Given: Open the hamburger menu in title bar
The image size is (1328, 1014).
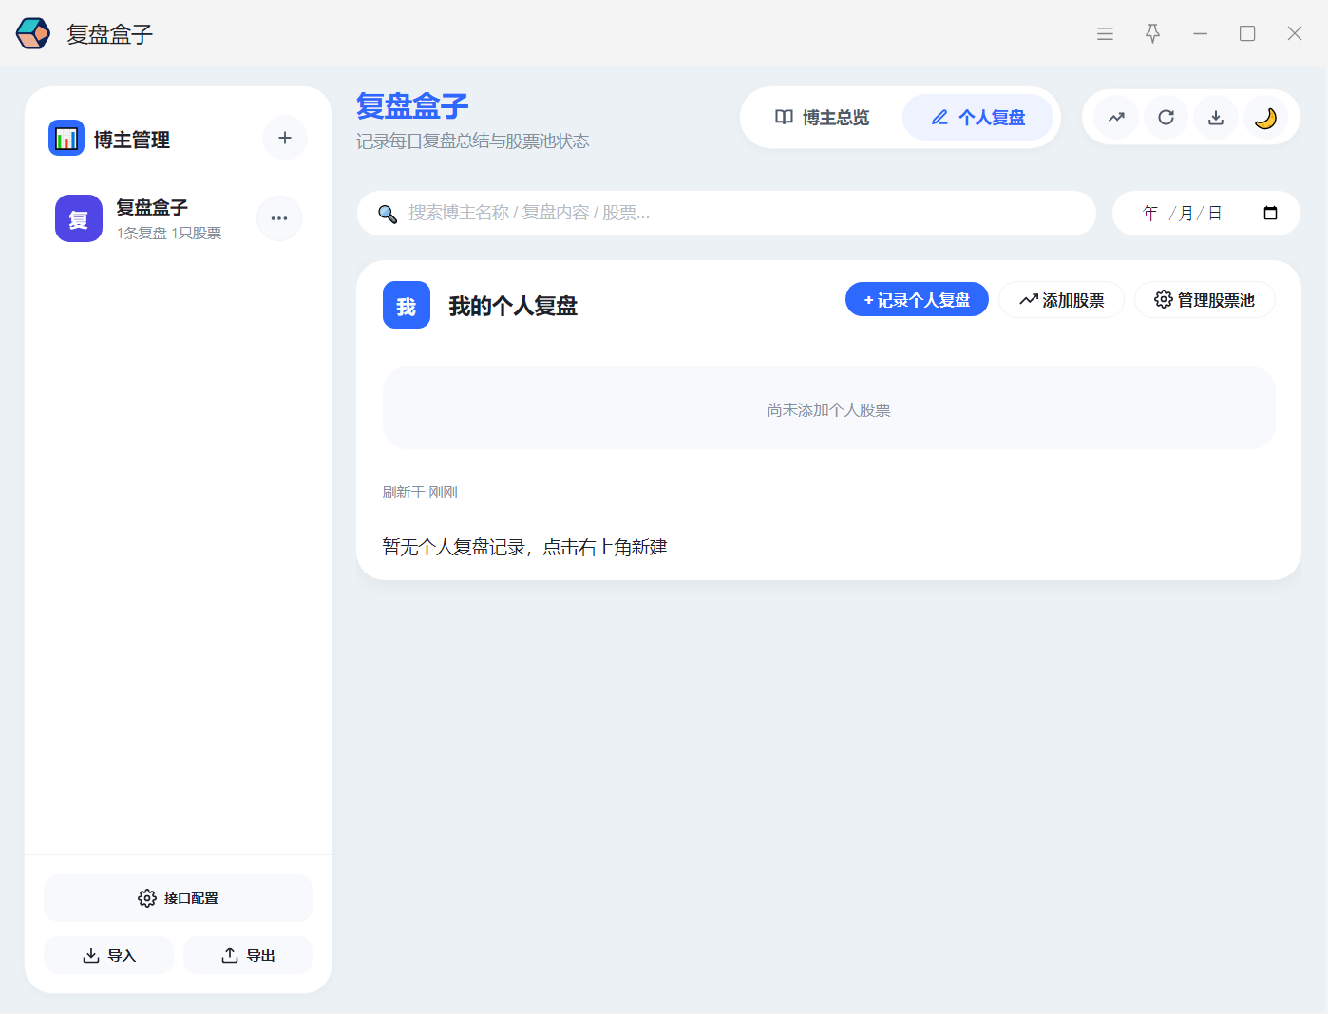Looking at the screenshot, I should [1105, 34].
